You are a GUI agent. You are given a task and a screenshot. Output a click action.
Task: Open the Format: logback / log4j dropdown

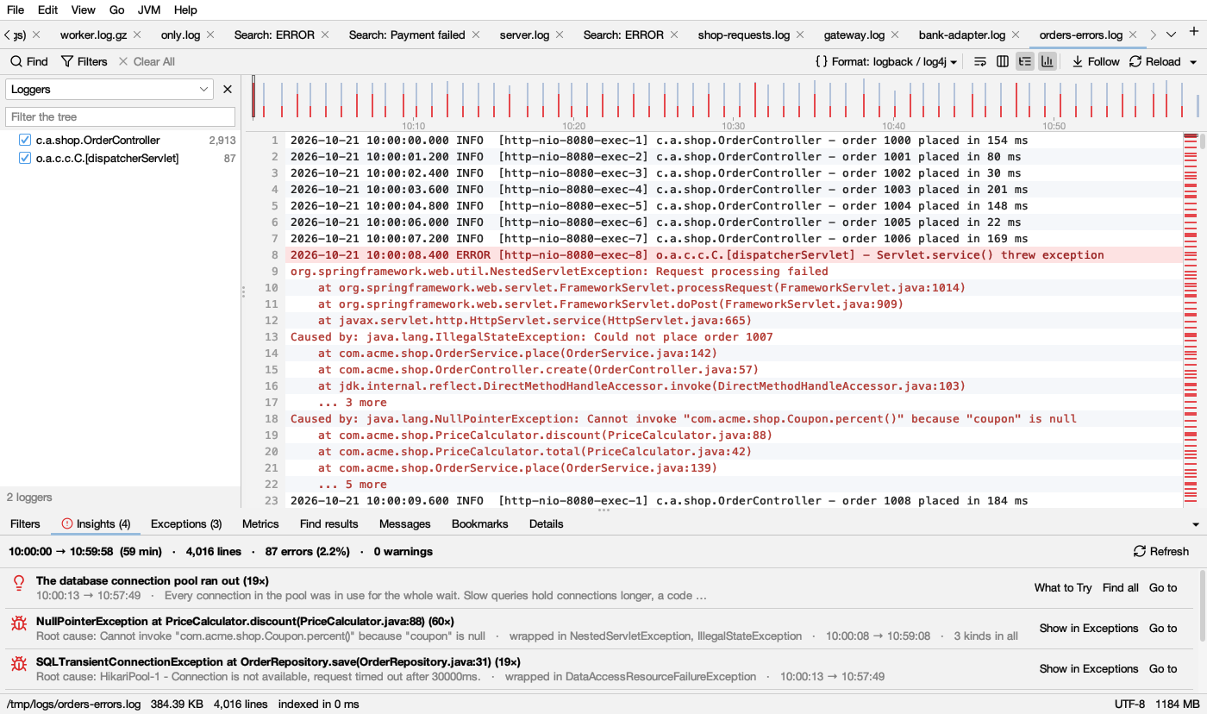tap(887, 61)
